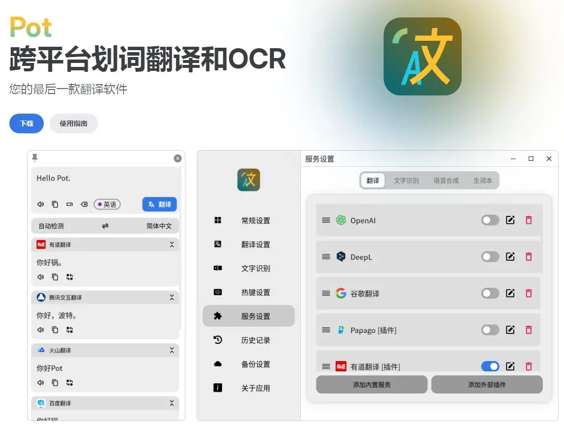Switch to the 文字识别 tab
This screenshot has height=424, width=564.
click(407, 180)
